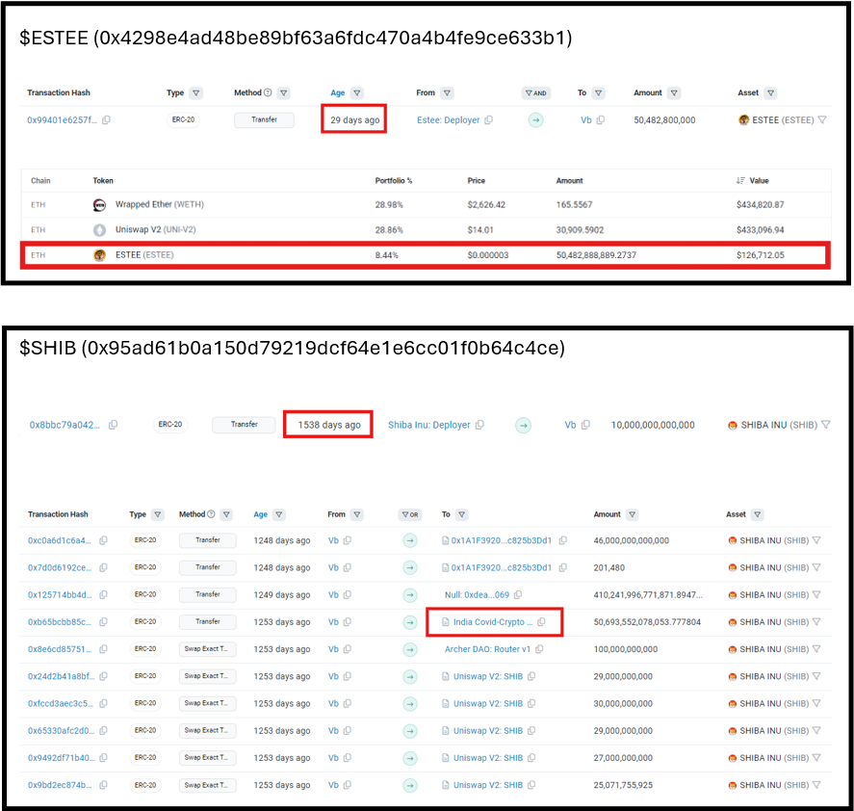Open transaction 0x99401e6257f link

(62, 119)
